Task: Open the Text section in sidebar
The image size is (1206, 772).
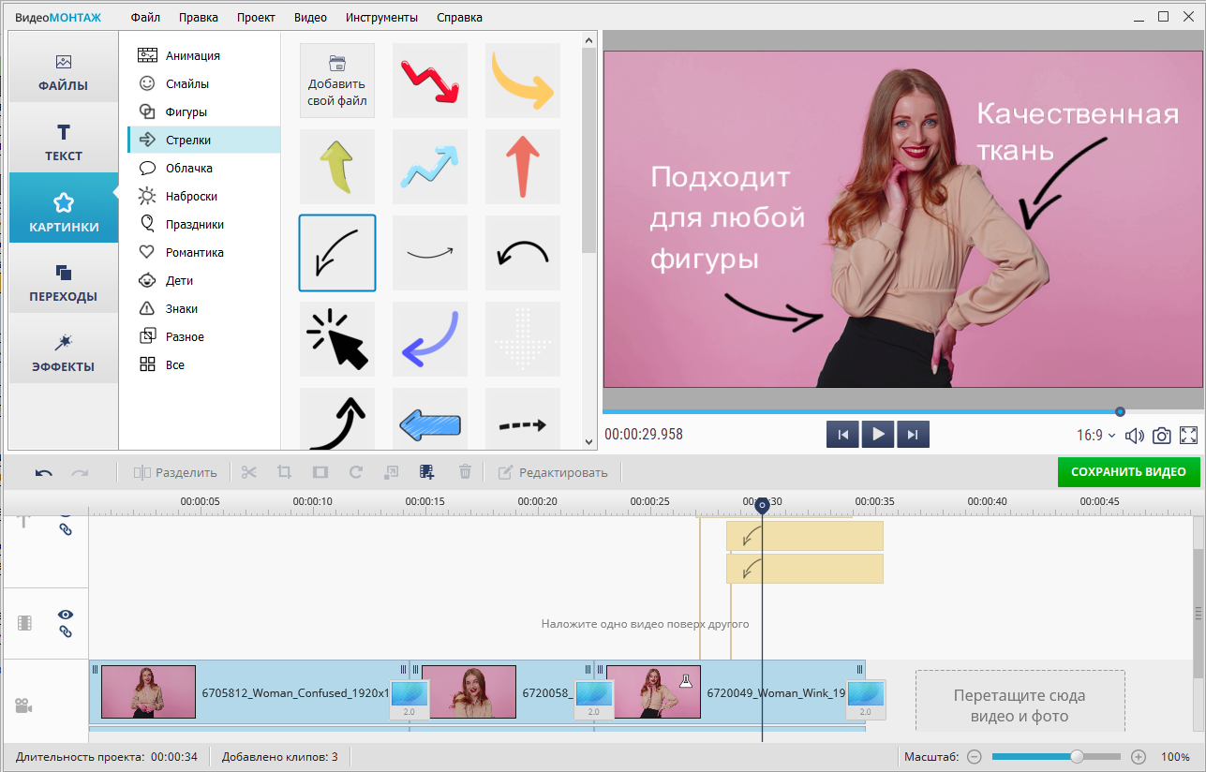Action: click(64, 142)
